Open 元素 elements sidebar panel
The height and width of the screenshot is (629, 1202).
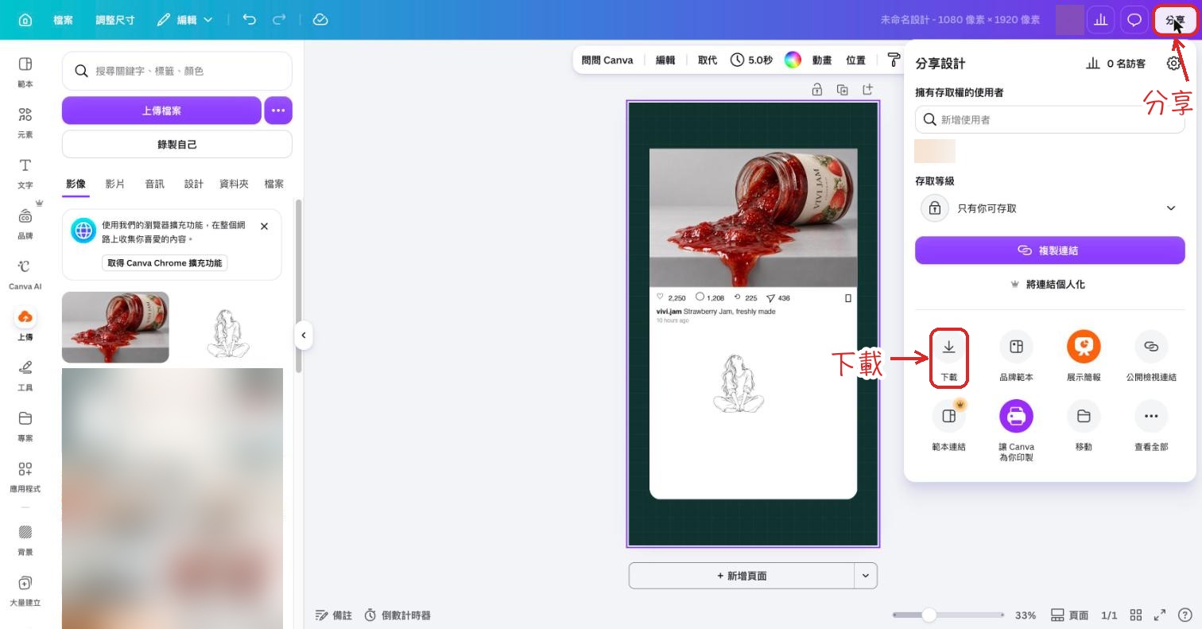(25, 122)
